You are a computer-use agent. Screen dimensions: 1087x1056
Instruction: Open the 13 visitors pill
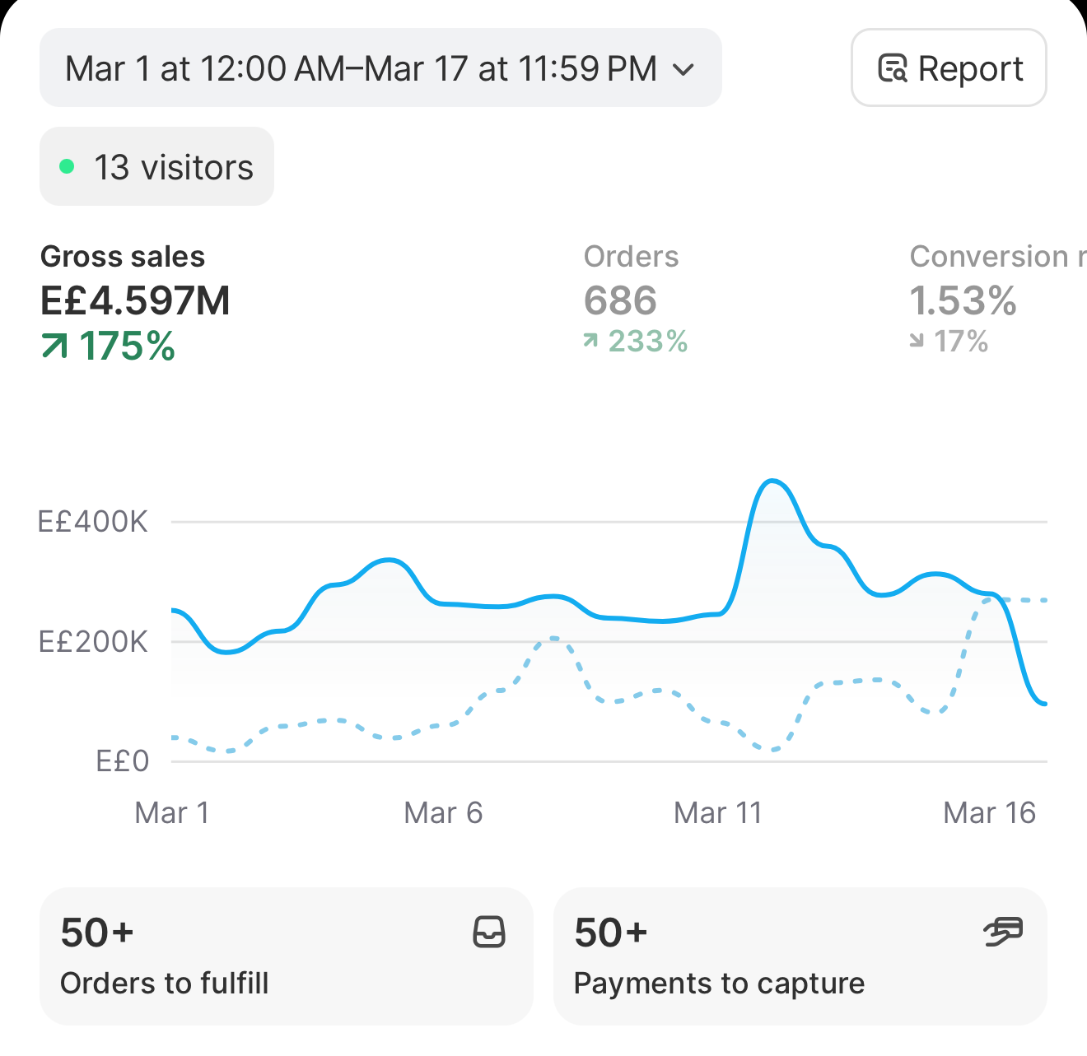point(156,166)
